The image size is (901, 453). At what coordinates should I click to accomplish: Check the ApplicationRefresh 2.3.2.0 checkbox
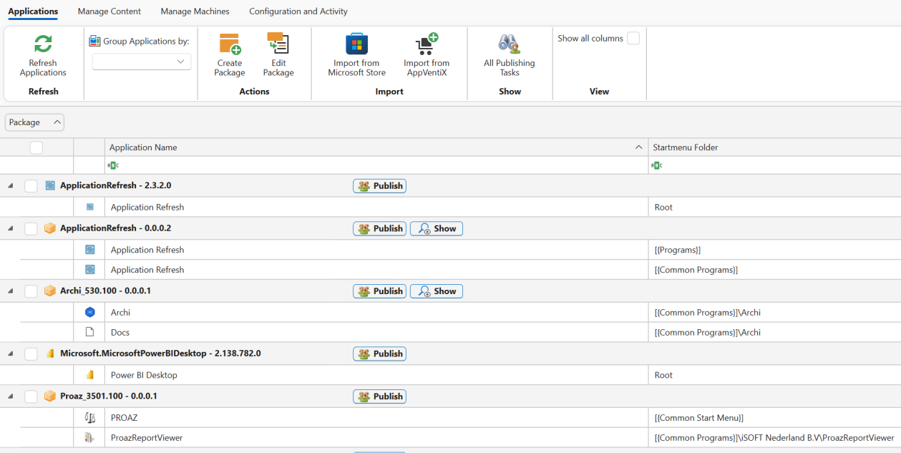coord(31,186)
